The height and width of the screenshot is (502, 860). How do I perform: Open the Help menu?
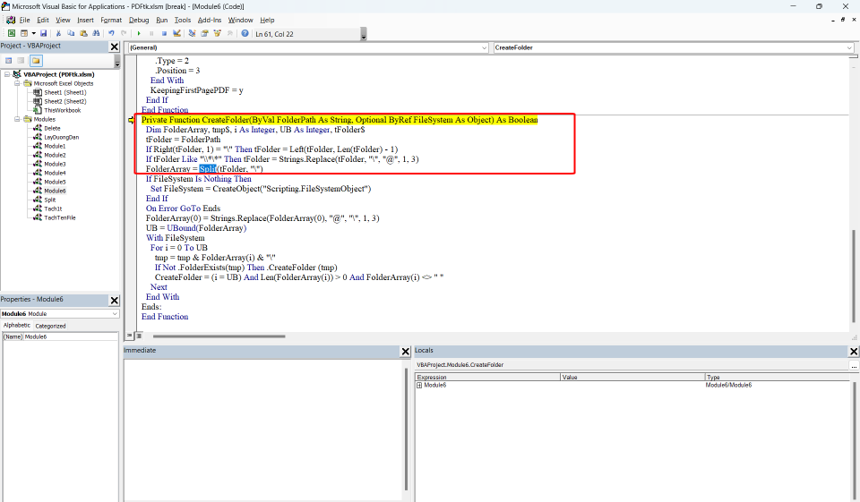[267, 20]
